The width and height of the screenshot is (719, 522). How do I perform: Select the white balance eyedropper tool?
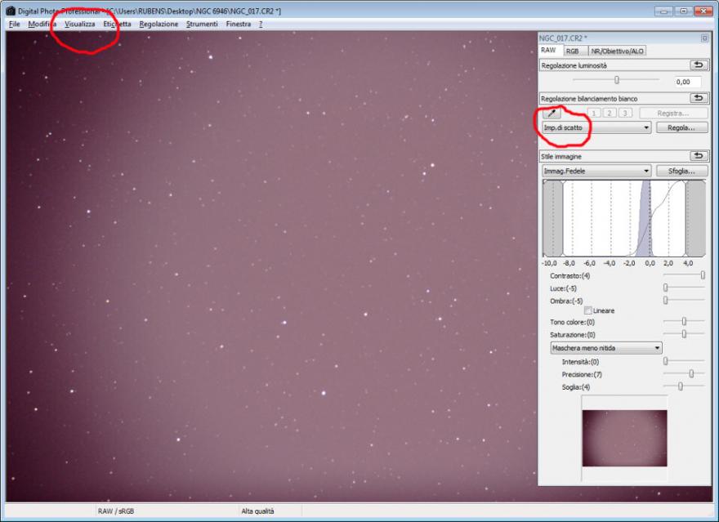[552, 114]
